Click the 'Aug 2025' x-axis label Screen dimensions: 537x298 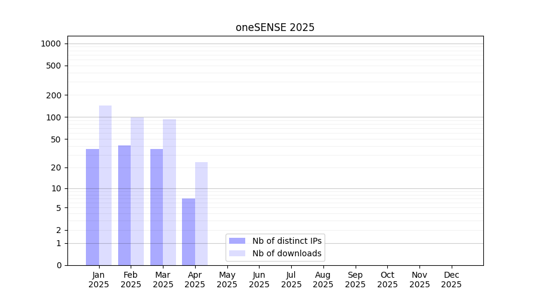(x=323, y=280)
